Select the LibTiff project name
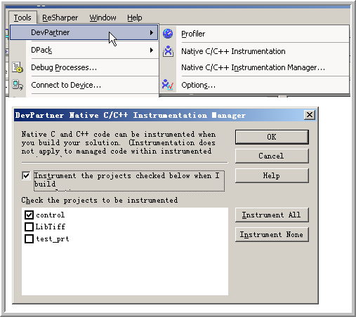The width and height of the screenshot is (356, 317). [x=51, y=227]
